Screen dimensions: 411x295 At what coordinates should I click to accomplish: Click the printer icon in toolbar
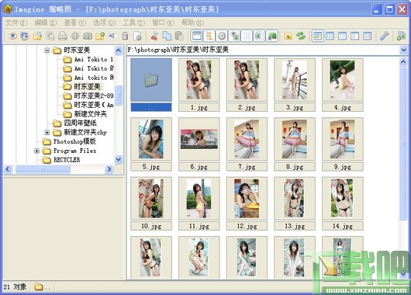click(x=62, y=36)
